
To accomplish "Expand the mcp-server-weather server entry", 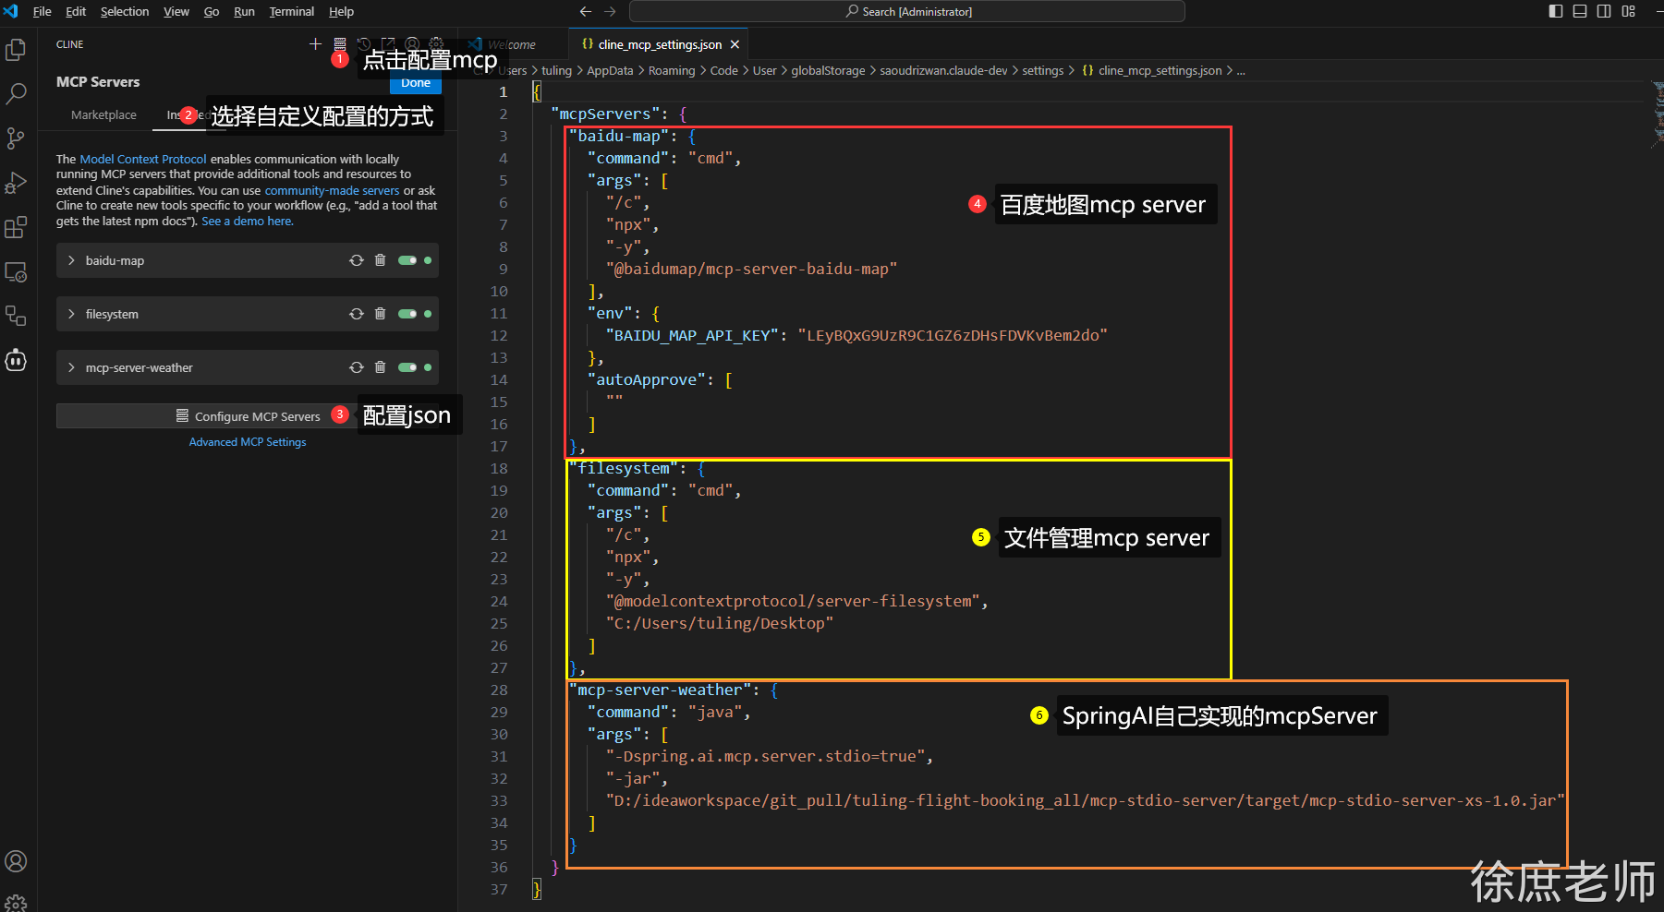I will [71, 367].
